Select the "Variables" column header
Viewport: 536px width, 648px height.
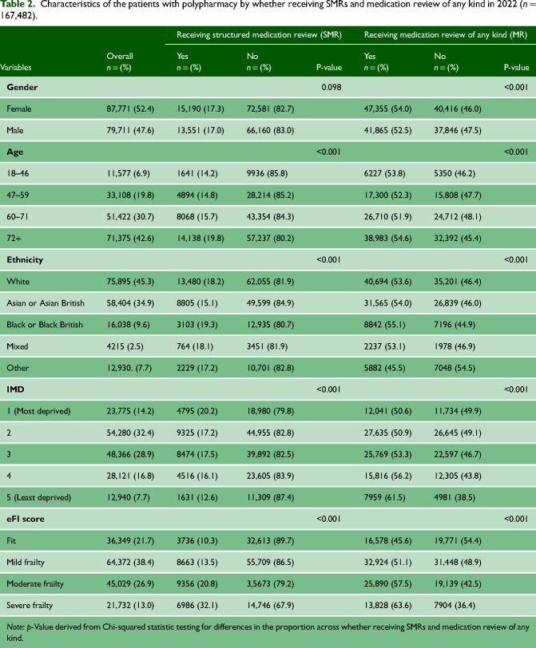click(x=22, y=67)
